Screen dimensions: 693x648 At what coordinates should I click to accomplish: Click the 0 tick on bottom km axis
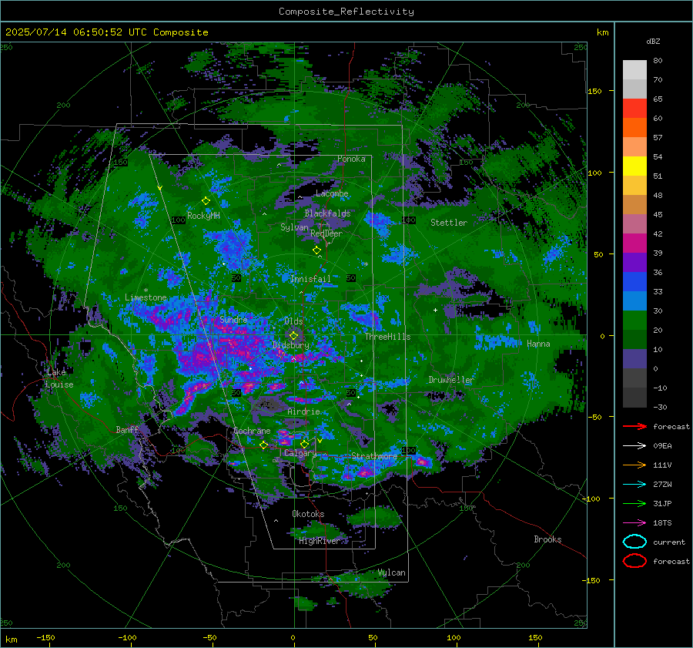[293, 637]
